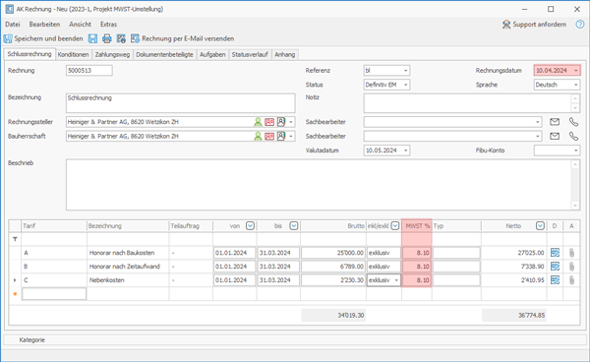Open help with the question mark icon
The image size is (590, 362).
pos(580,25)
